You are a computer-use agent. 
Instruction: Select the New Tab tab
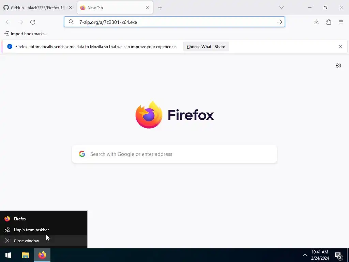click(x=115, y=8)
